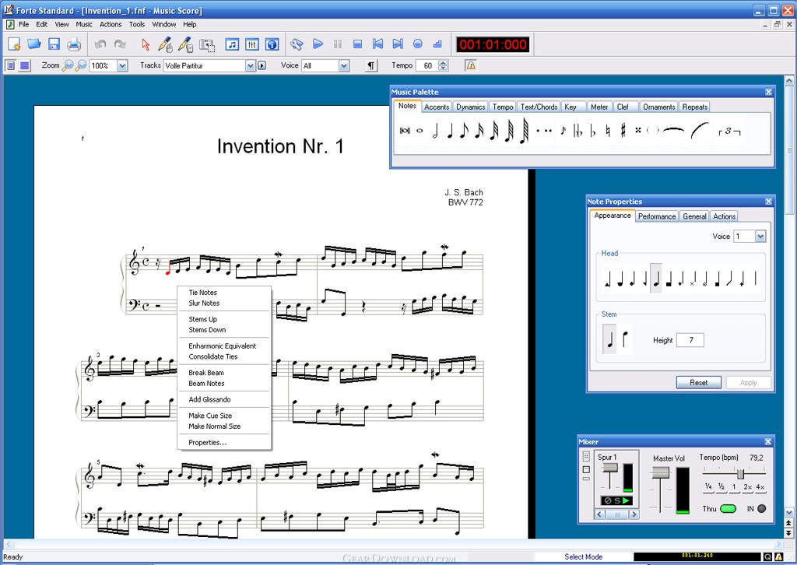
Task: Switch to the Performance tab in Note Properties
Action: pos(657,216)
